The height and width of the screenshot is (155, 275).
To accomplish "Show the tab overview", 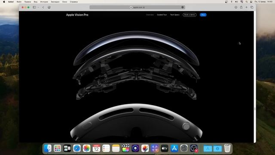I will pos(252,7).
